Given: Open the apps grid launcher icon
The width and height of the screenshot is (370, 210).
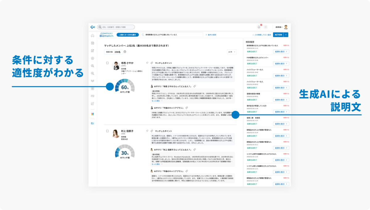Looking at the screenshot, I should 266,27.
